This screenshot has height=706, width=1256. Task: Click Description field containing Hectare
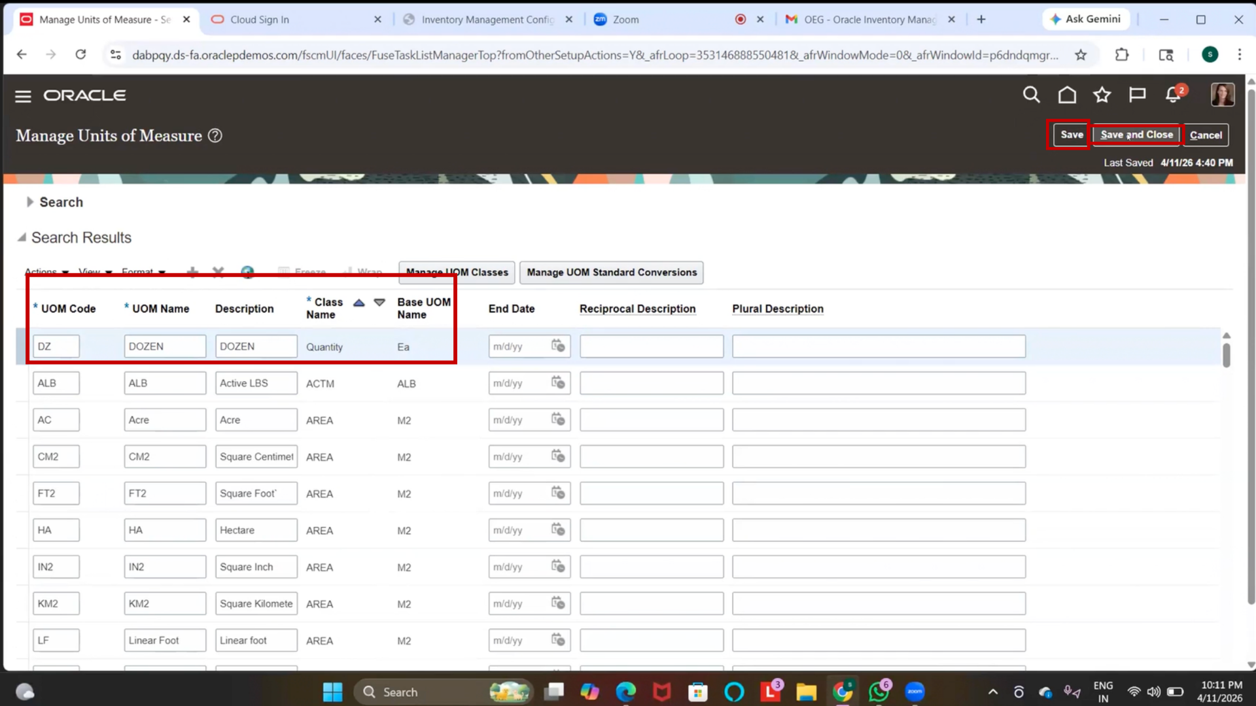pos(256,529)
